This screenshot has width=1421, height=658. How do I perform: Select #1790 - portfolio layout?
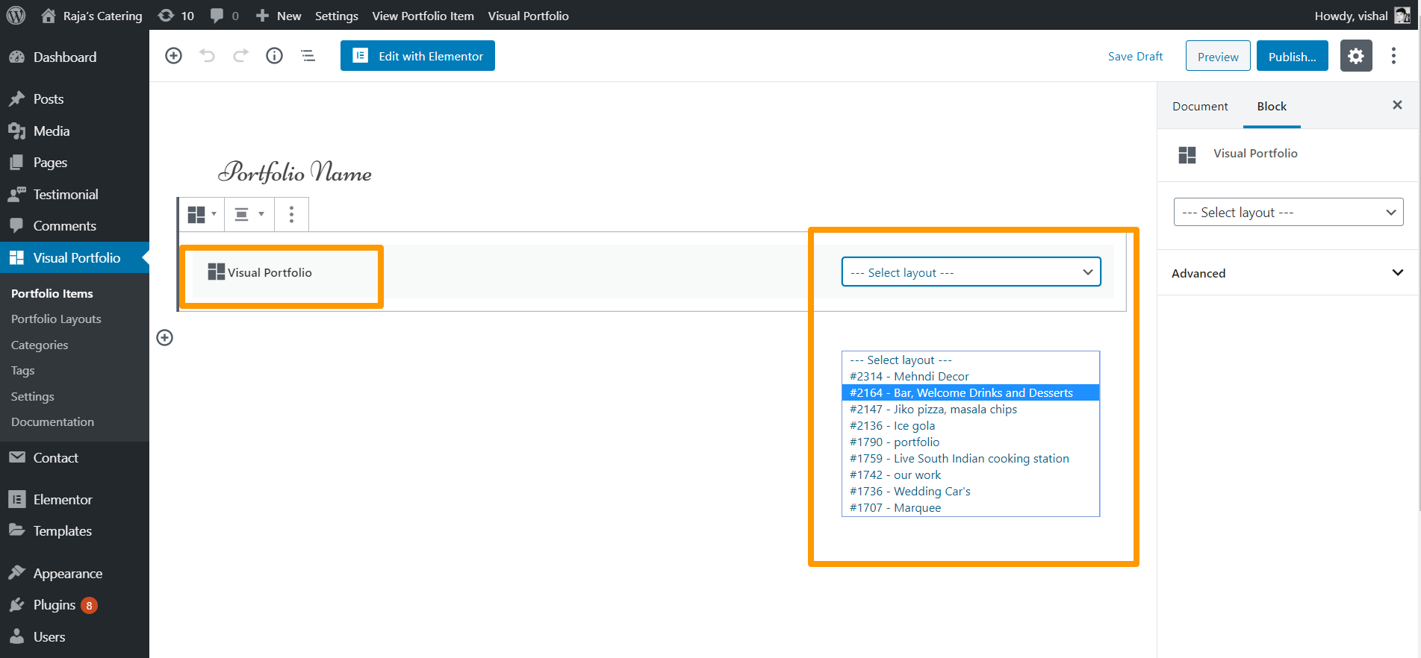970,442
